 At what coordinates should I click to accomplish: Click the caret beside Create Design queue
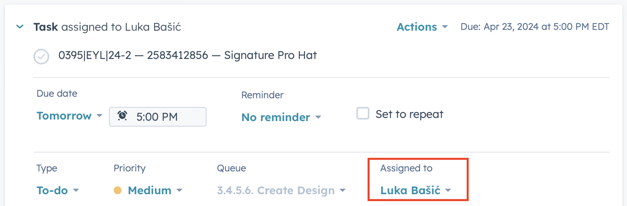tap(343, 191)
